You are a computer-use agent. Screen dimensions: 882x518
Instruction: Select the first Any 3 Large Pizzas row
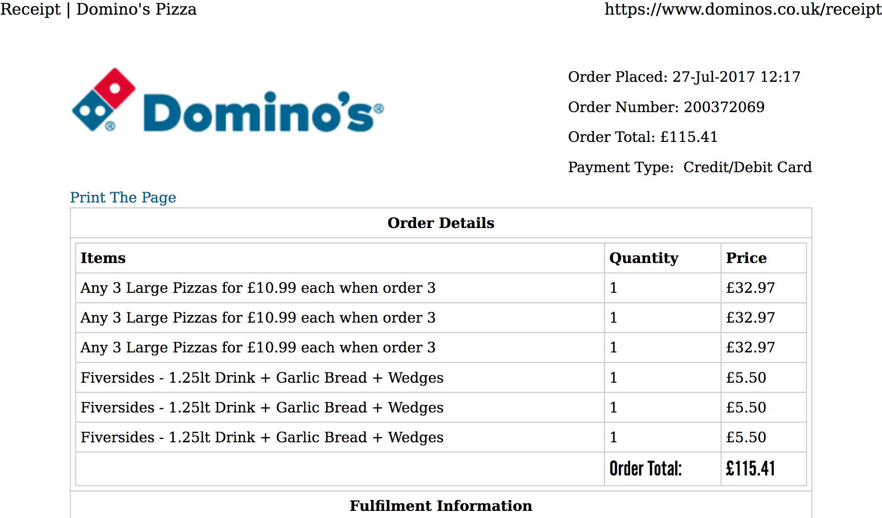(441, 288)
